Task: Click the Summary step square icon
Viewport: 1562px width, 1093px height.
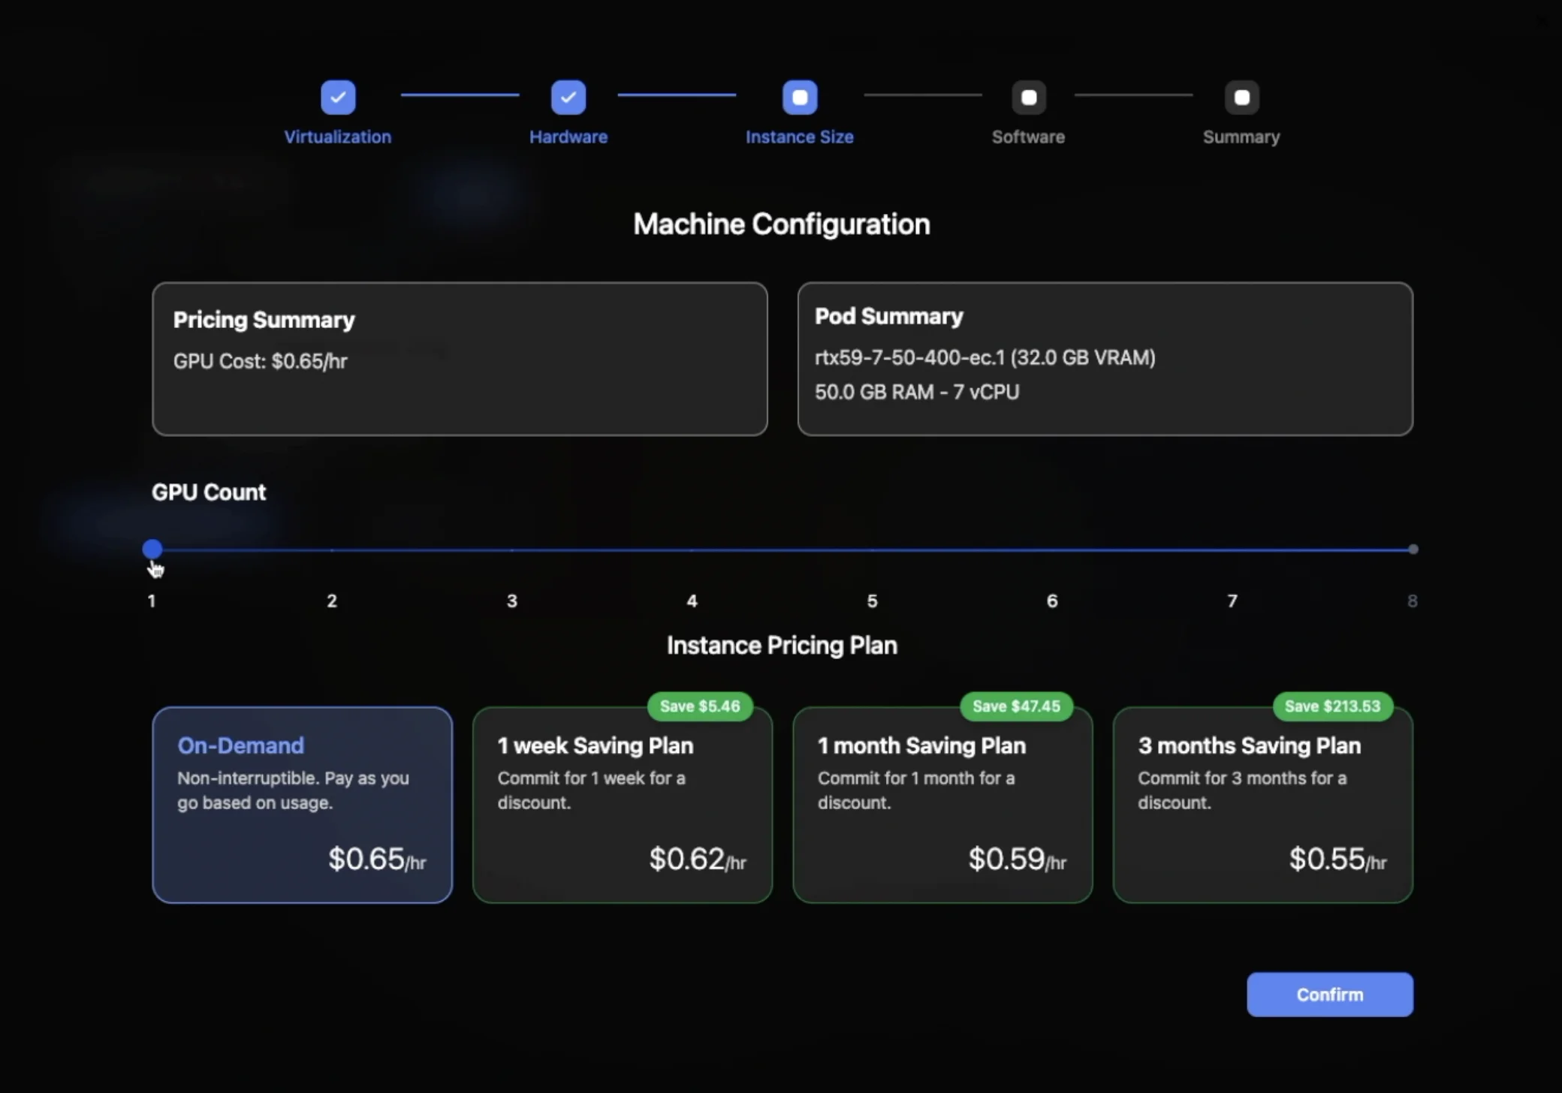Action: tap(1241, 98)
